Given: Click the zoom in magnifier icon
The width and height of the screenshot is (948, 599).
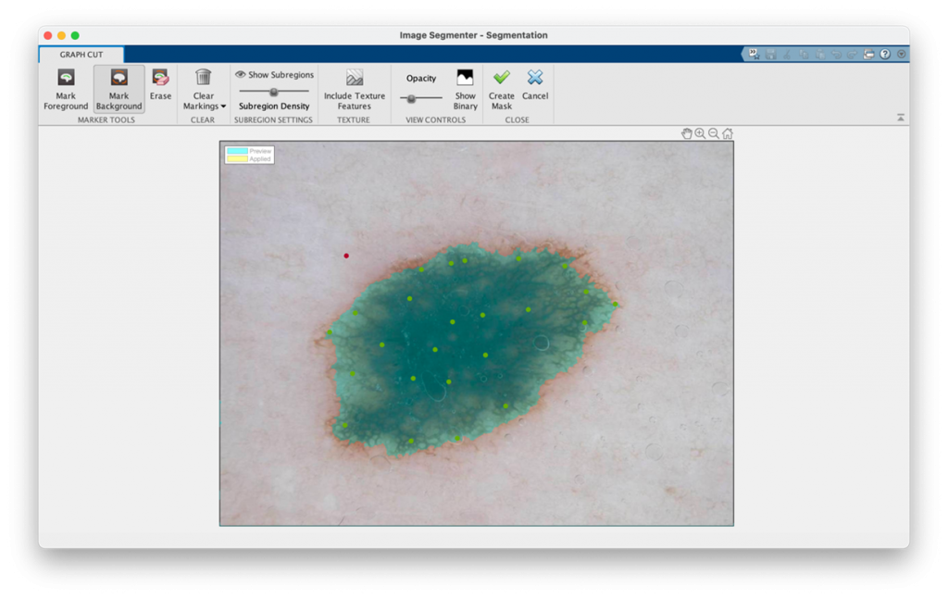Looking at the screenshot, I should tap(700, 133).
